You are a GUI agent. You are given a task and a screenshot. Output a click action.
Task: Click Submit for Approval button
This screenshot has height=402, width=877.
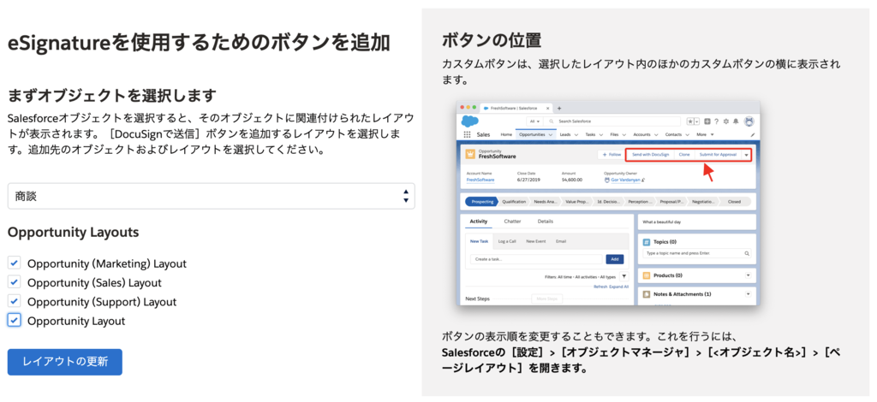pyautogui.click(x=719, y=155)
